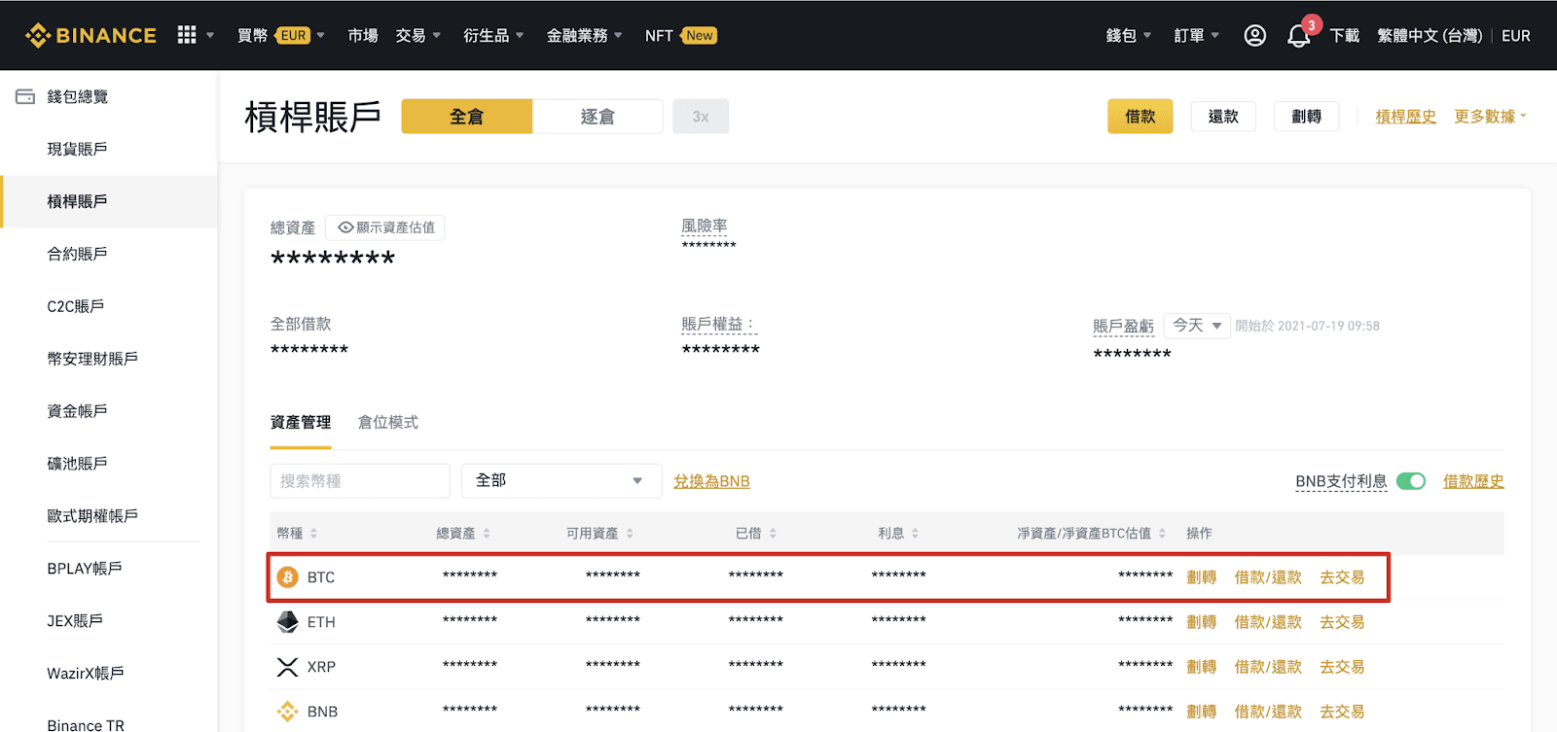Expand 錢包 dropdown in header
1557x732 pixels.
(1129, 36)
